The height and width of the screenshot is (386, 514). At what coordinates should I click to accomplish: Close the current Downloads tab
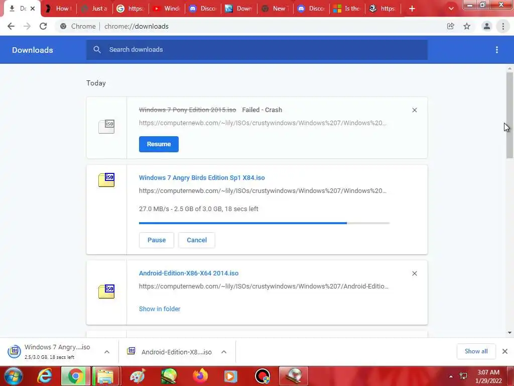tap(33, 9)
